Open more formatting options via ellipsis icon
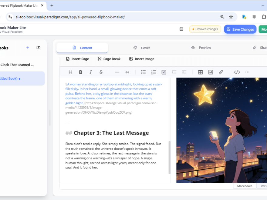Image resolution: width=267 pixels, height=200 pixels. pyautogui.click(x=247, y=72)
